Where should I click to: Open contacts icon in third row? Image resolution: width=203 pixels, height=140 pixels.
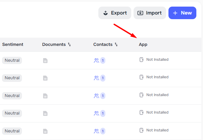pos(96,96)
